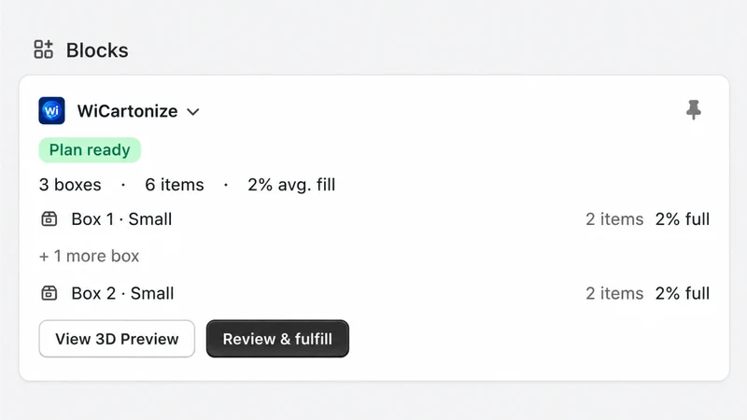Click the Blocks grid-plus icon

point(43,49)
